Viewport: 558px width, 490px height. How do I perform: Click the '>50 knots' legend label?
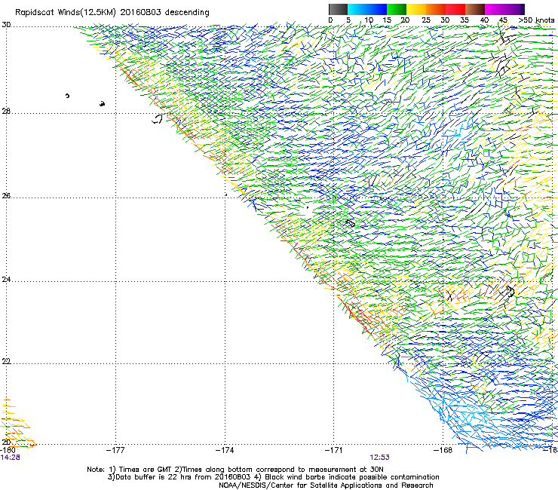point(536,20)
